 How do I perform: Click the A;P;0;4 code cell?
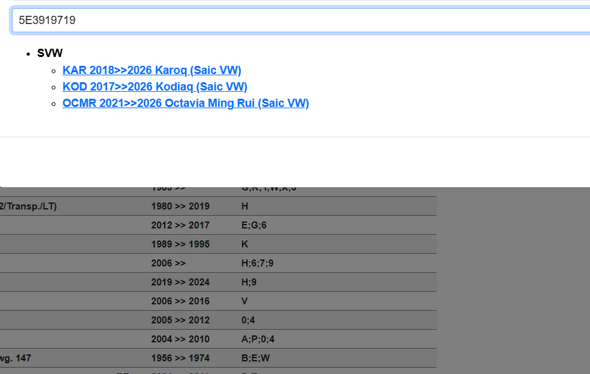[x=258, y=339]
